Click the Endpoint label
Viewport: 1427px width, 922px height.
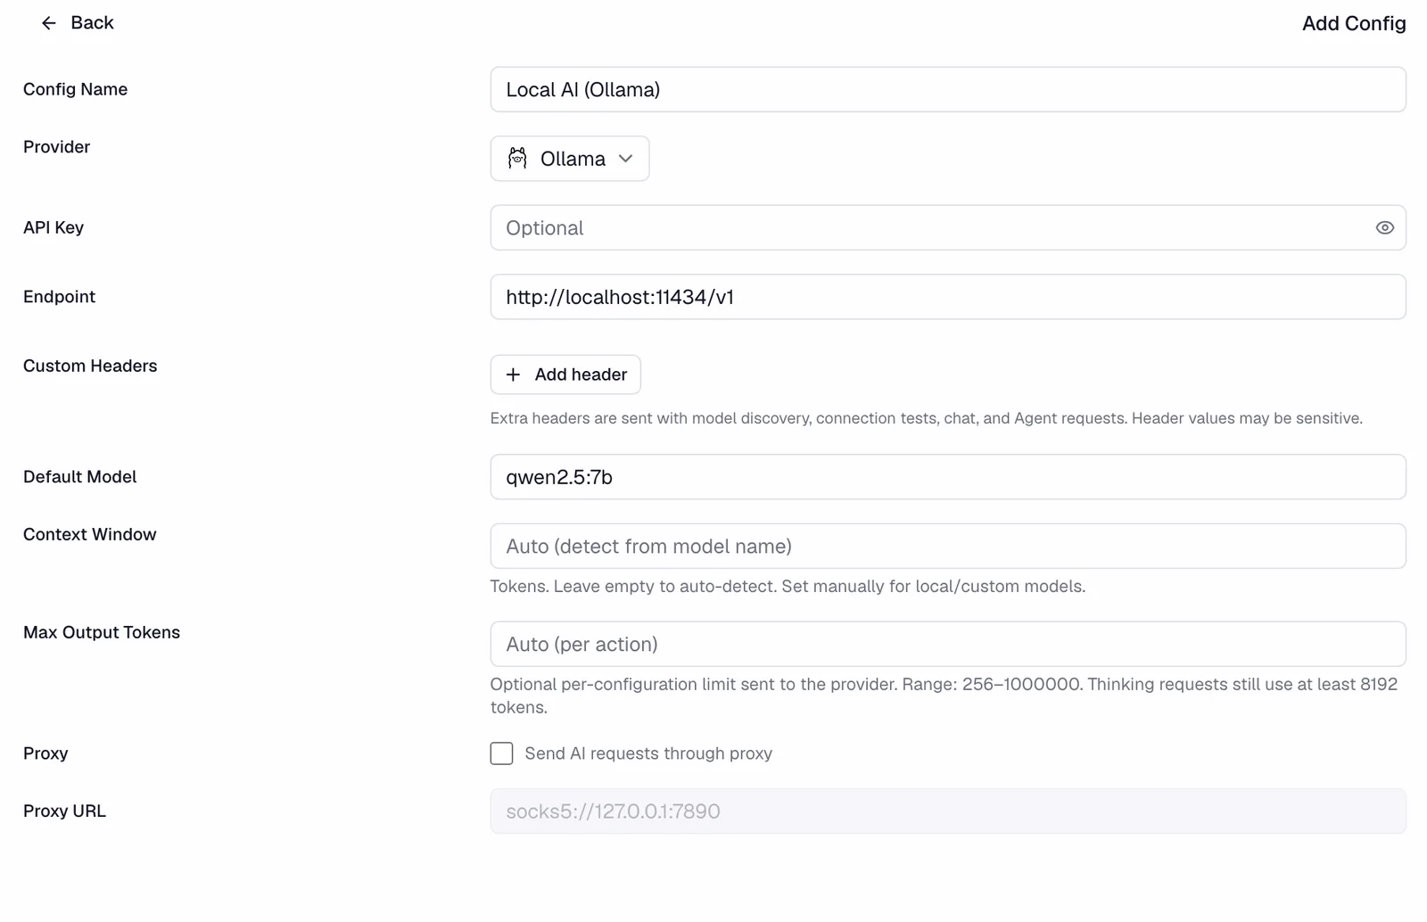pos(60,297)
